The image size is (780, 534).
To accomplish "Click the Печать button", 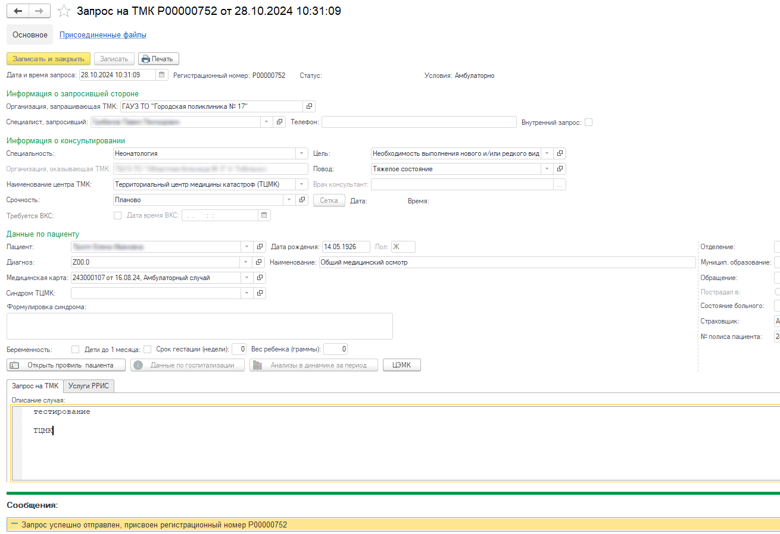I will (158, 59).
